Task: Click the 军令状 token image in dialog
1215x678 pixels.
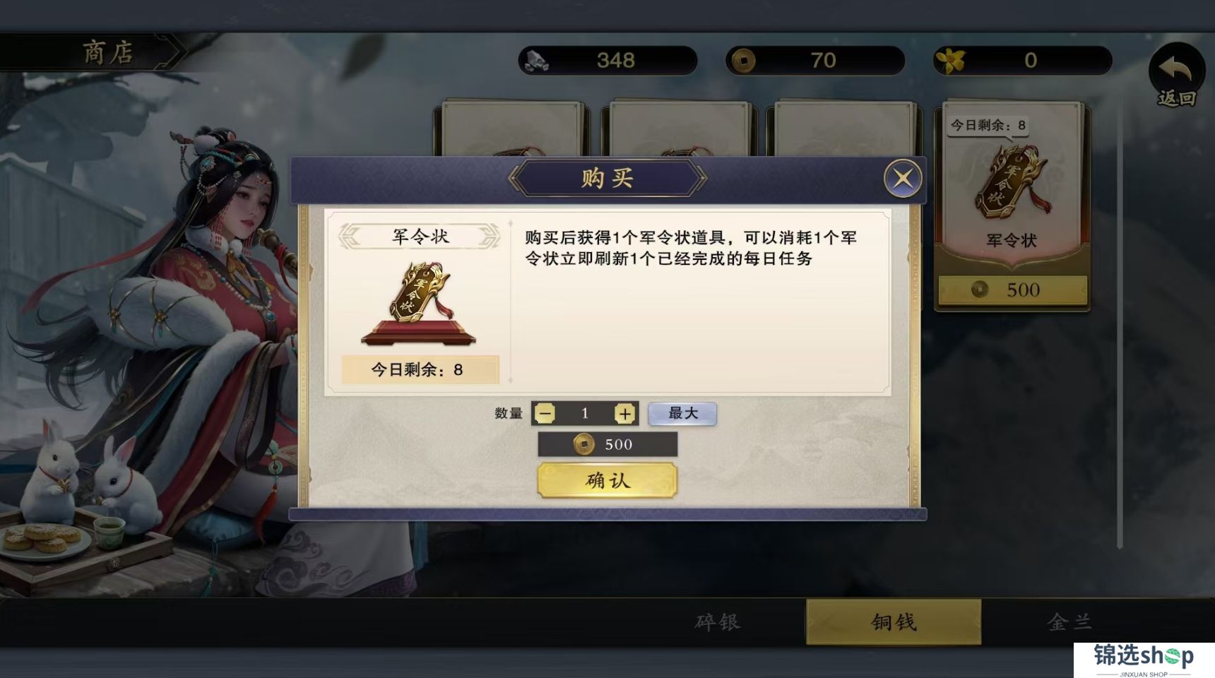Action: tap(419, 303)
